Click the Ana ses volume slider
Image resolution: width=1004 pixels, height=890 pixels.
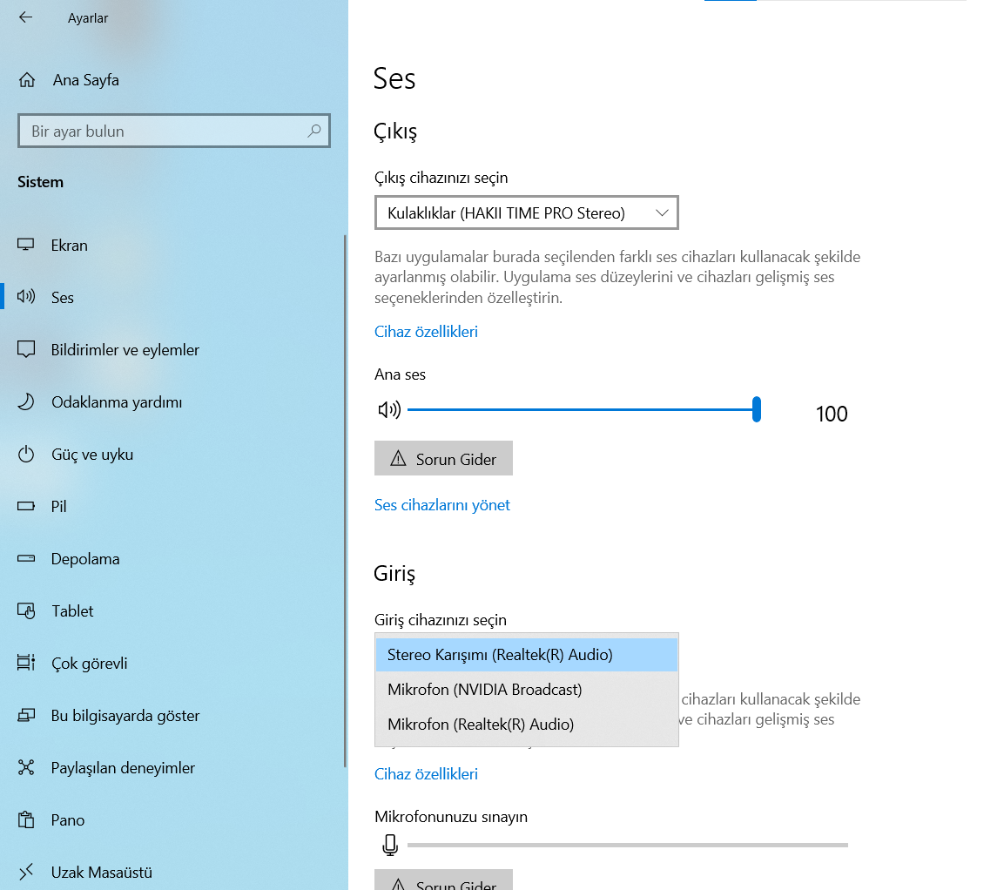582,409
